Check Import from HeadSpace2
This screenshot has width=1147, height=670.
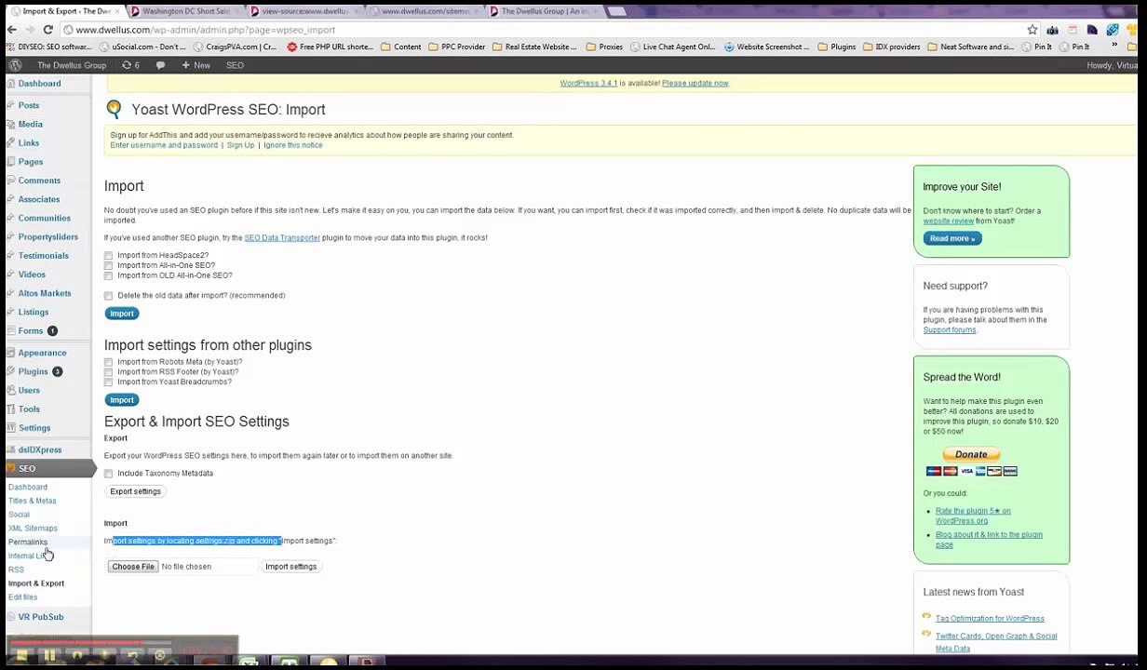(x=109, y=255)
